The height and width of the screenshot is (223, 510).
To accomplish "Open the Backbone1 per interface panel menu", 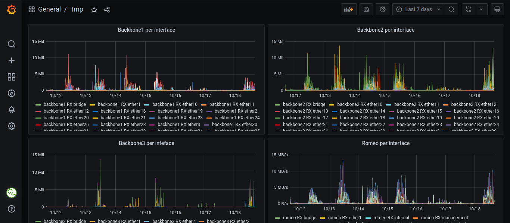I will (x=146, y=30).
